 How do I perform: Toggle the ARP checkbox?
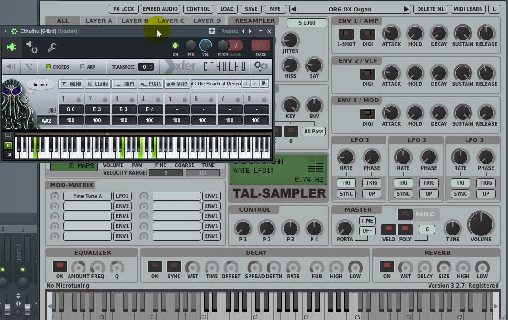point(83,67)
